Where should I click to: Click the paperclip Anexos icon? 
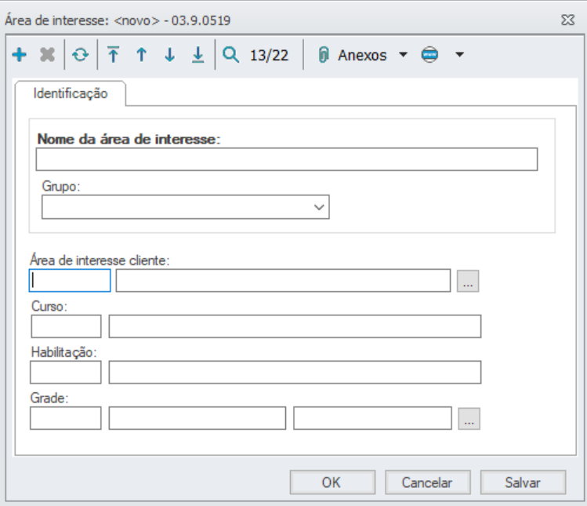point(324,55)
